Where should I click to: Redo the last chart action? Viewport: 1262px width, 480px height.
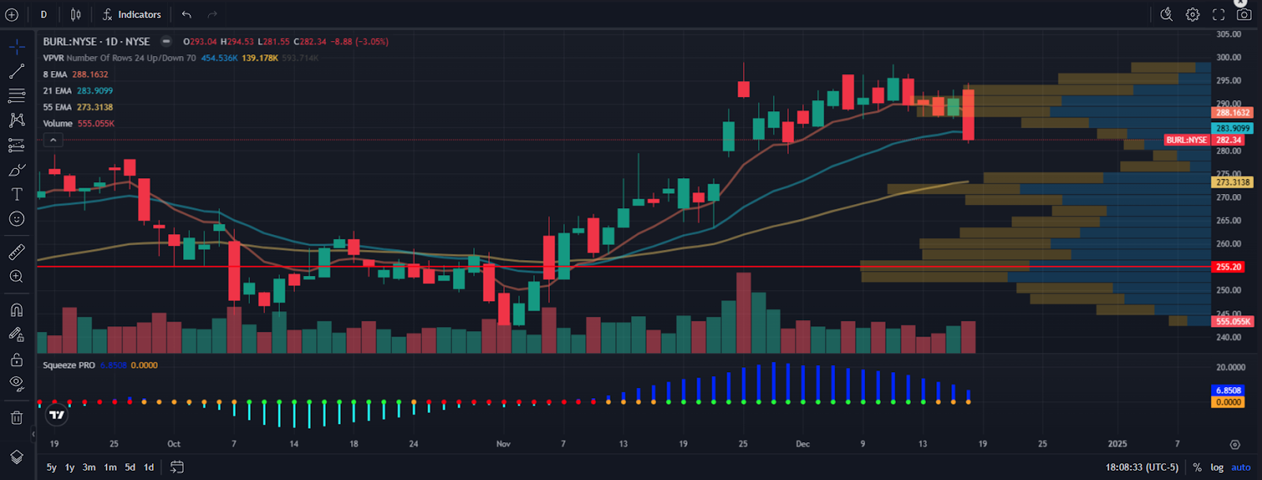click(212, 14)
